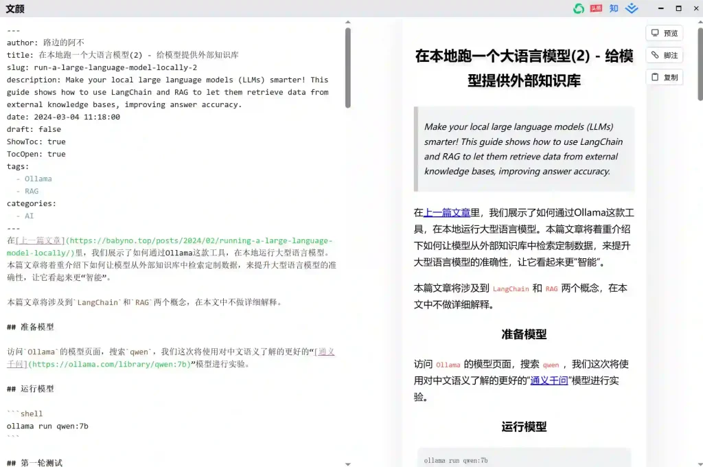Click the 'categories:' line in editor
Image resolution: width=703 pixels, height=467 pixels.
[32, 203]
